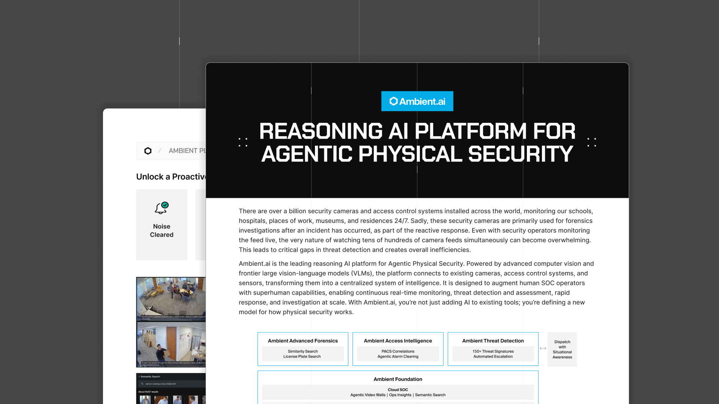Click the Noise Cleared bell icon
The width and height of the screenshot is (719, 404).
tap(161, 208)
